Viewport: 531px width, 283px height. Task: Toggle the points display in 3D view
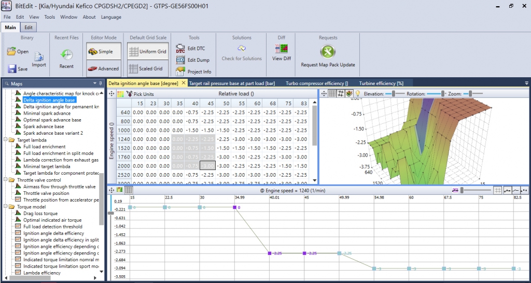pyautogui.click(x=341, y=93)
